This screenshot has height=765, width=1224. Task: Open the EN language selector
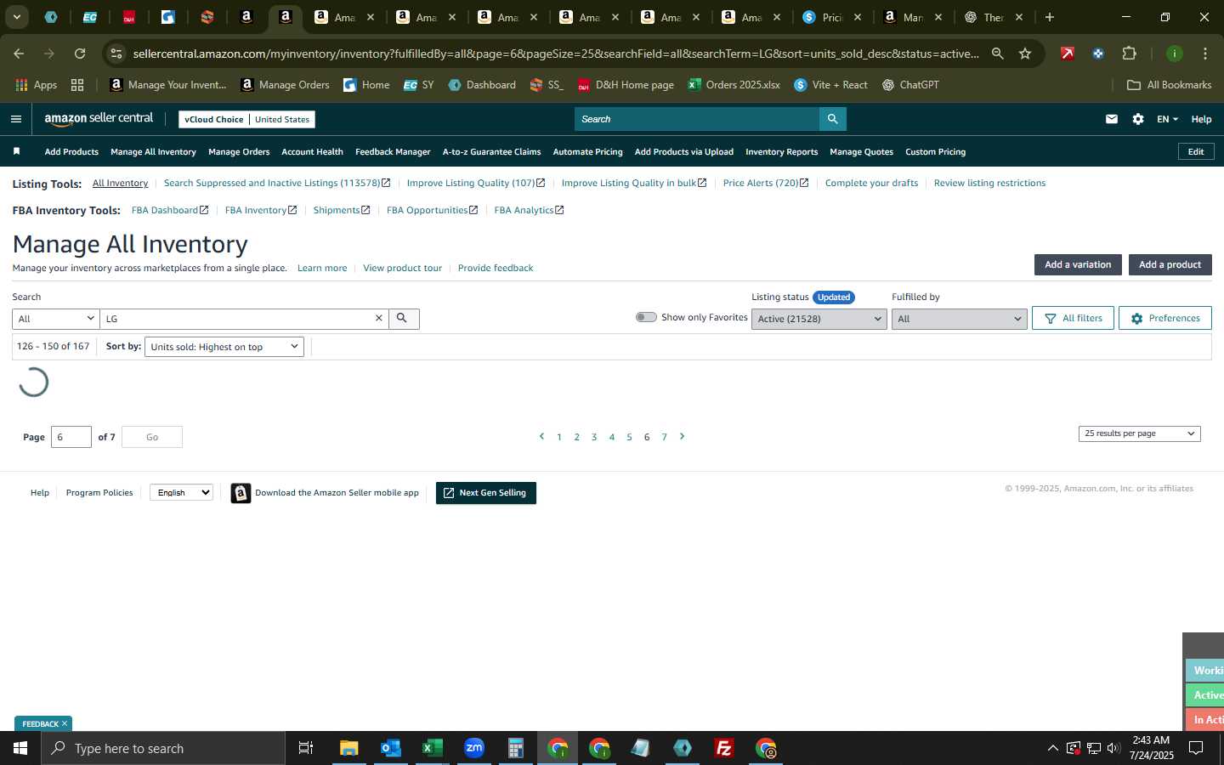point(1167,119)
